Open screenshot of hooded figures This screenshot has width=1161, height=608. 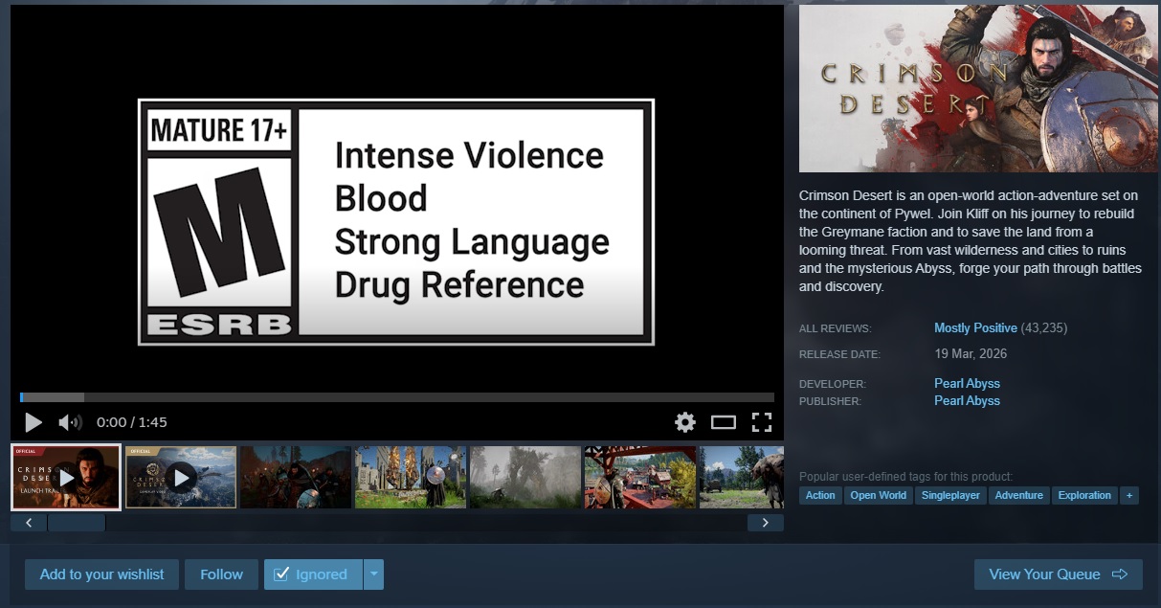click(x=296, y=477)
